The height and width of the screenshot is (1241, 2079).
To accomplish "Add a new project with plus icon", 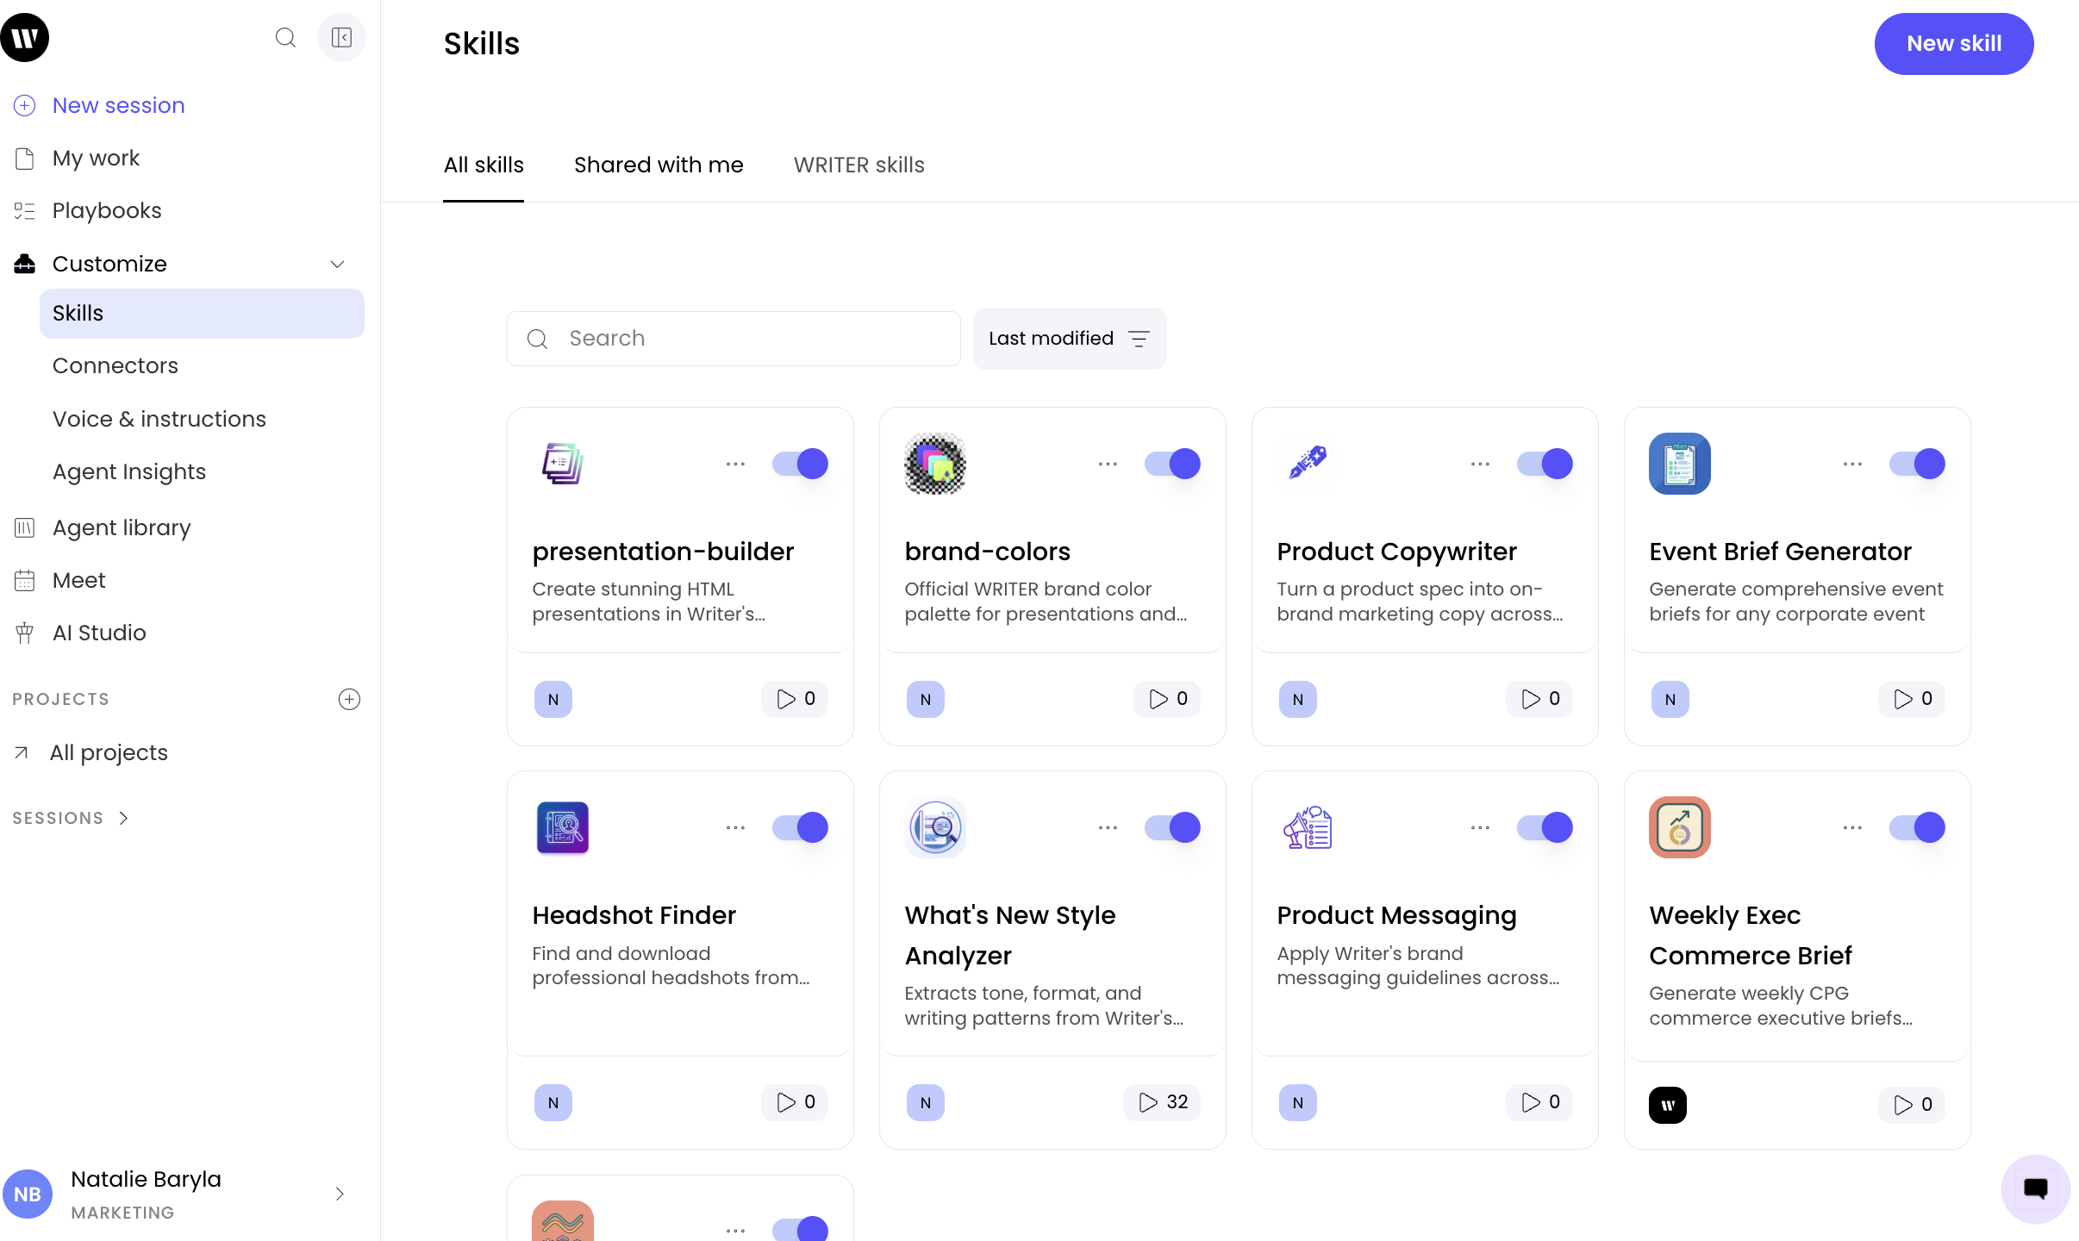I will 349,699.
